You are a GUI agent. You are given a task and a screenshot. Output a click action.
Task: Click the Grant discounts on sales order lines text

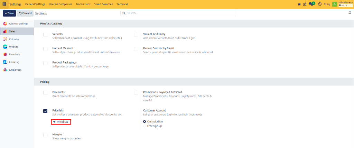[x=74, y=96]
